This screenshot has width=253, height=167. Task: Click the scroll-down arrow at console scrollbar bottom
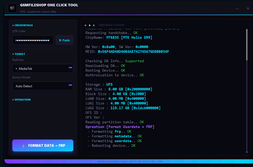(x=247, y=152)
